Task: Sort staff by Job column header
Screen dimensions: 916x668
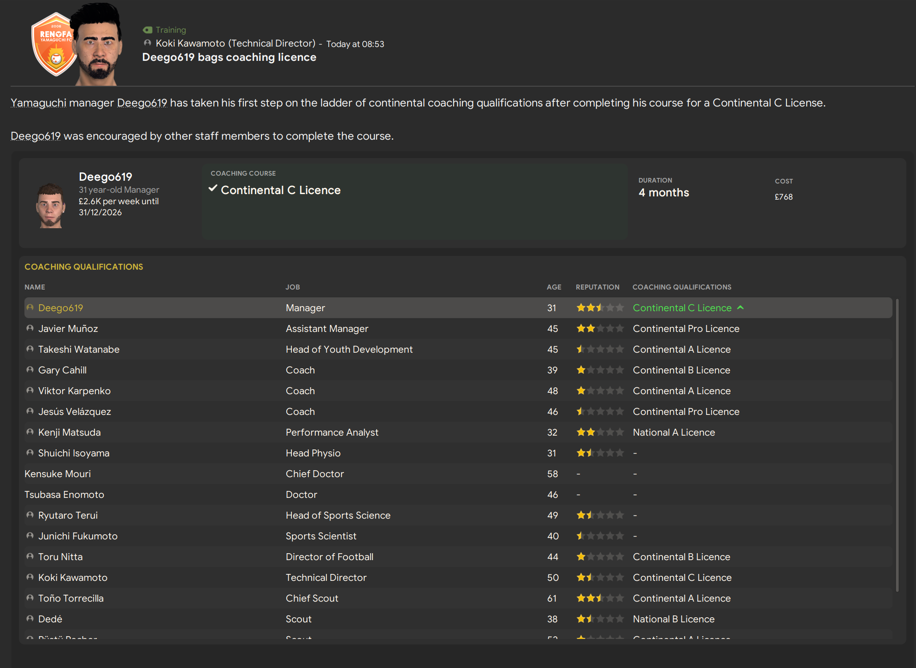Action: tap(293, 287)
